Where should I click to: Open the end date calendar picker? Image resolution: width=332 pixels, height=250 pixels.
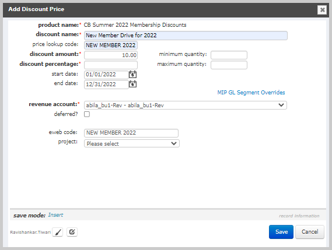[x=133, y=84]
